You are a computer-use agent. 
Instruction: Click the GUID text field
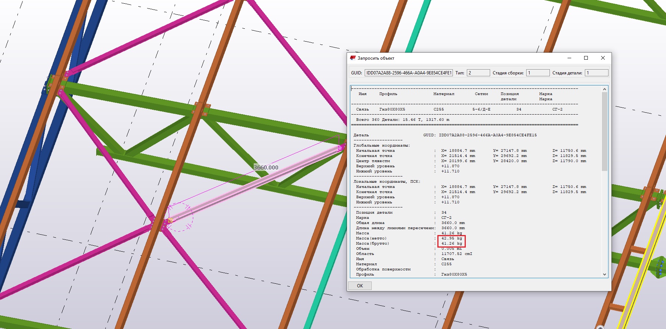click(409, 73)
